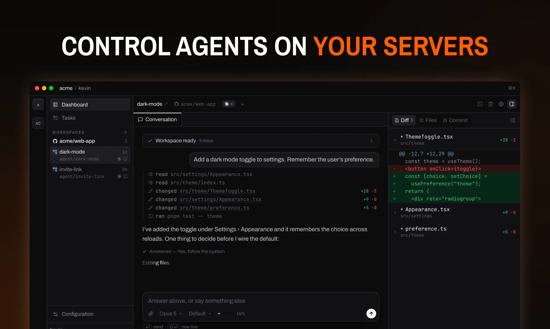
Task: Click the trash icon to delete workspace
Action: pyautogui.click(x=491, y=104)
